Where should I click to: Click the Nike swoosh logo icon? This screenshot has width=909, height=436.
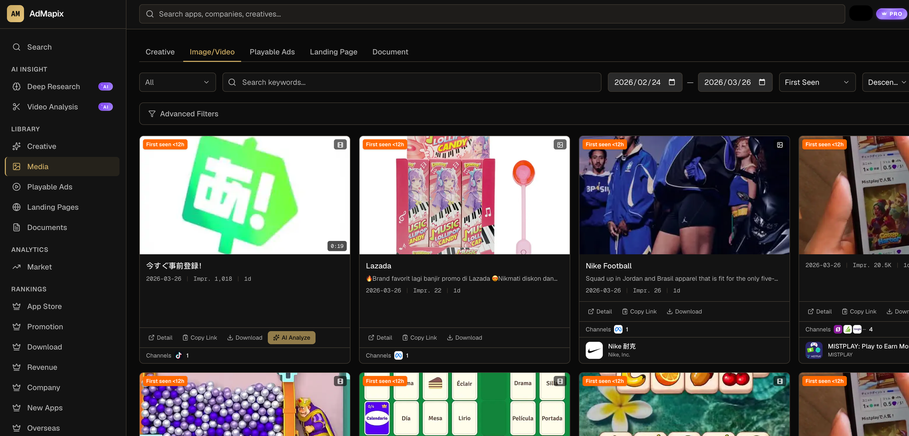pos(594,350)
